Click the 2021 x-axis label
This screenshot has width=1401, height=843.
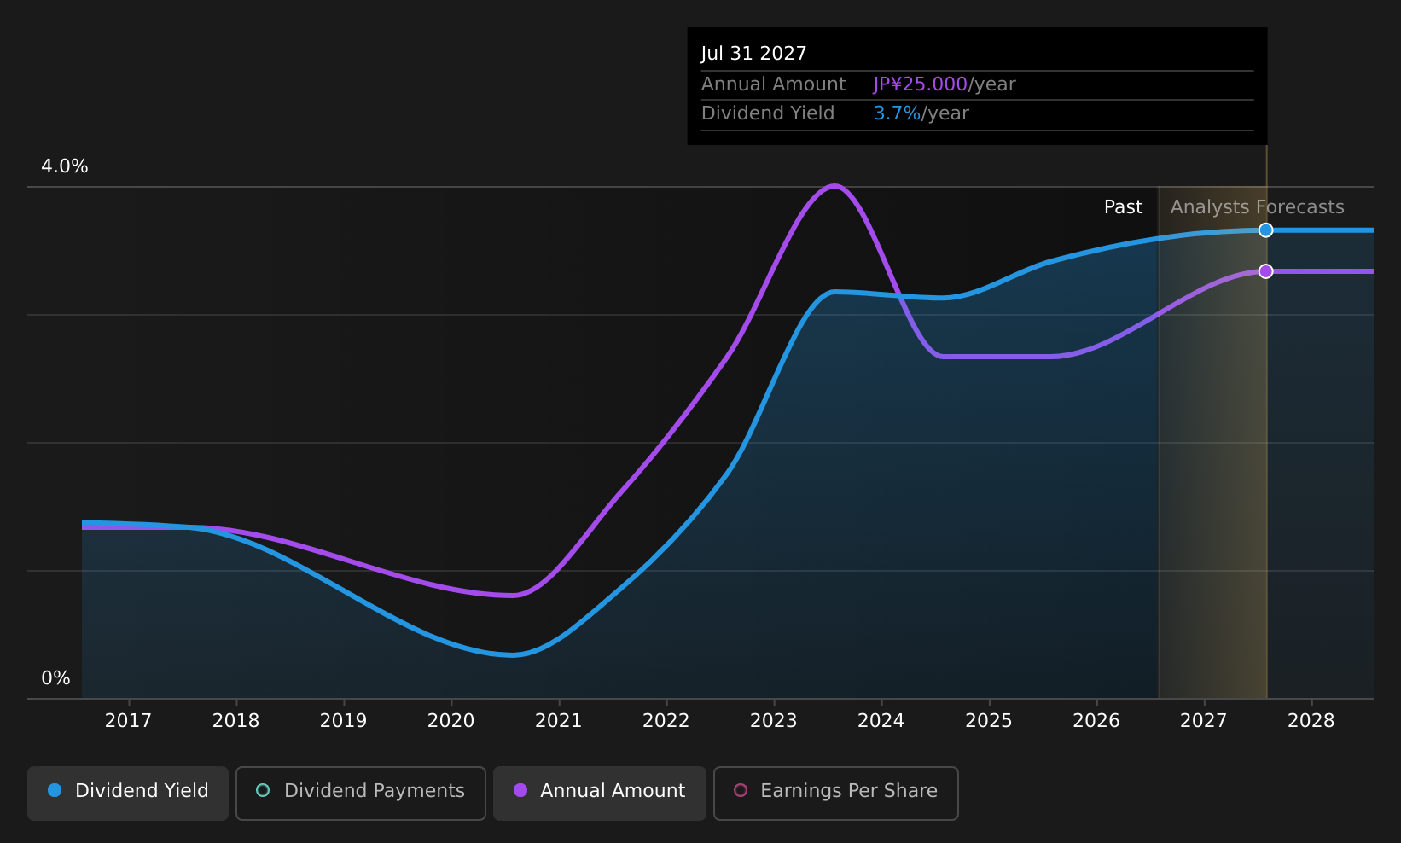tap(558, 721)
